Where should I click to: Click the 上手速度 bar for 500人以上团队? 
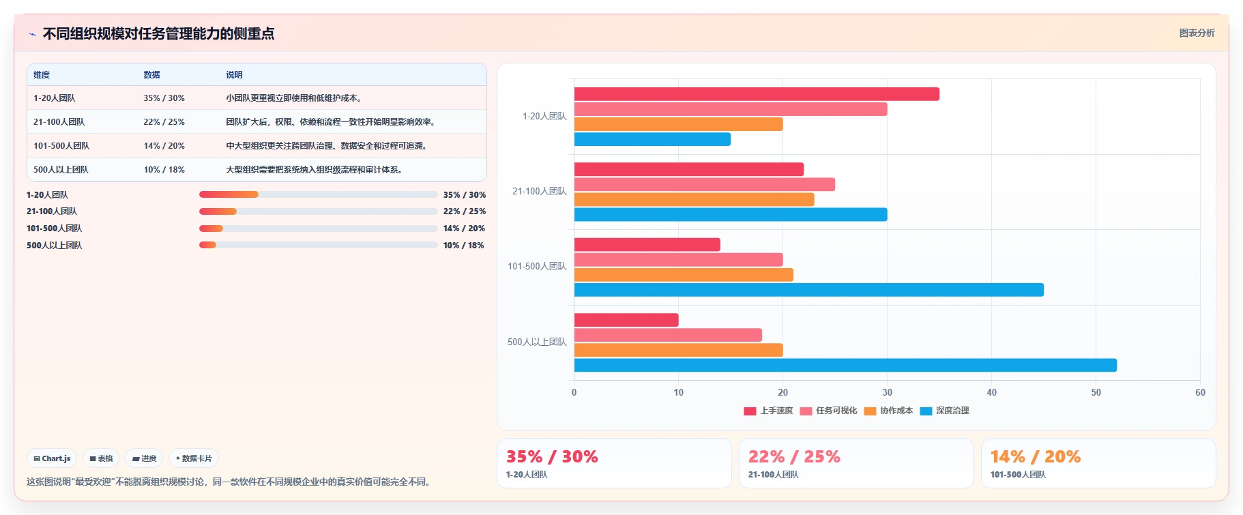(626, 320)
